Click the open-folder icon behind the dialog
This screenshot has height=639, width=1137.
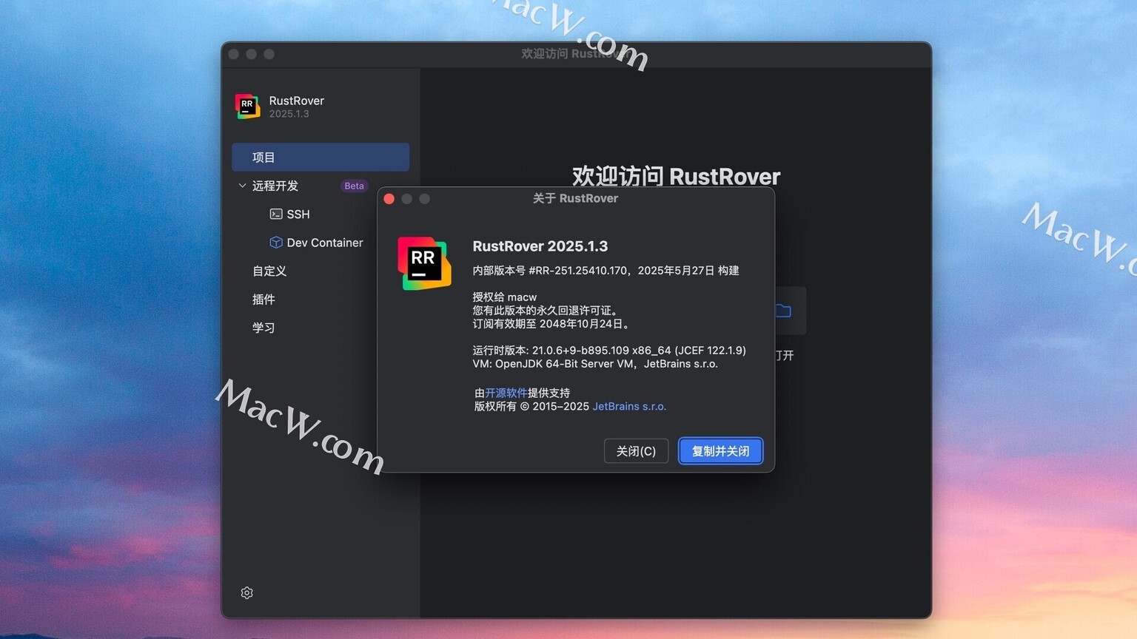(783, 311)
